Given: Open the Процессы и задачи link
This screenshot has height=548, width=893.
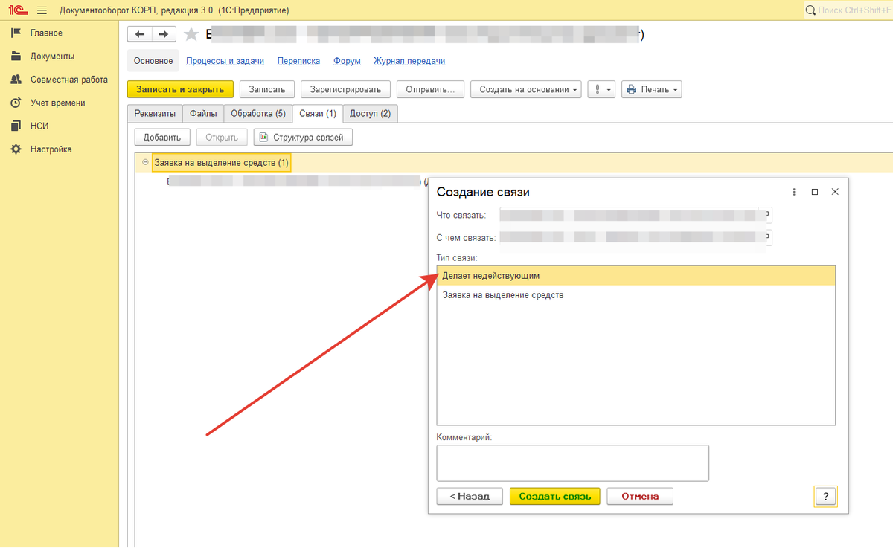Looking at the screenshot, I should click(225, 61).
